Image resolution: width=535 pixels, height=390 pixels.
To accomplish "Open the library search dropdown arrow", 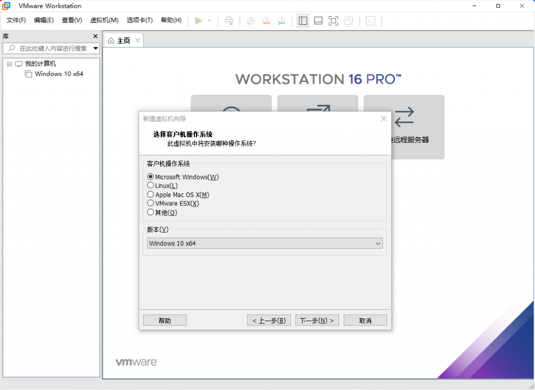I will [x=96, y=48].
